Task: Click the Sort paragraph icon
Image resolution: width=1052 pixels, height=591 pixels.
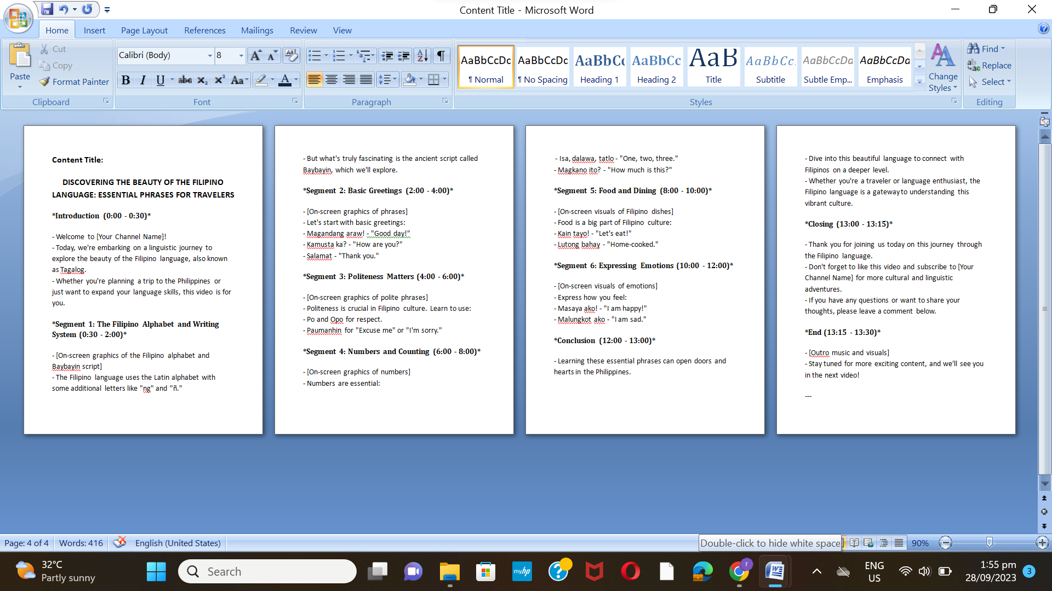Action: pos(422,56)
